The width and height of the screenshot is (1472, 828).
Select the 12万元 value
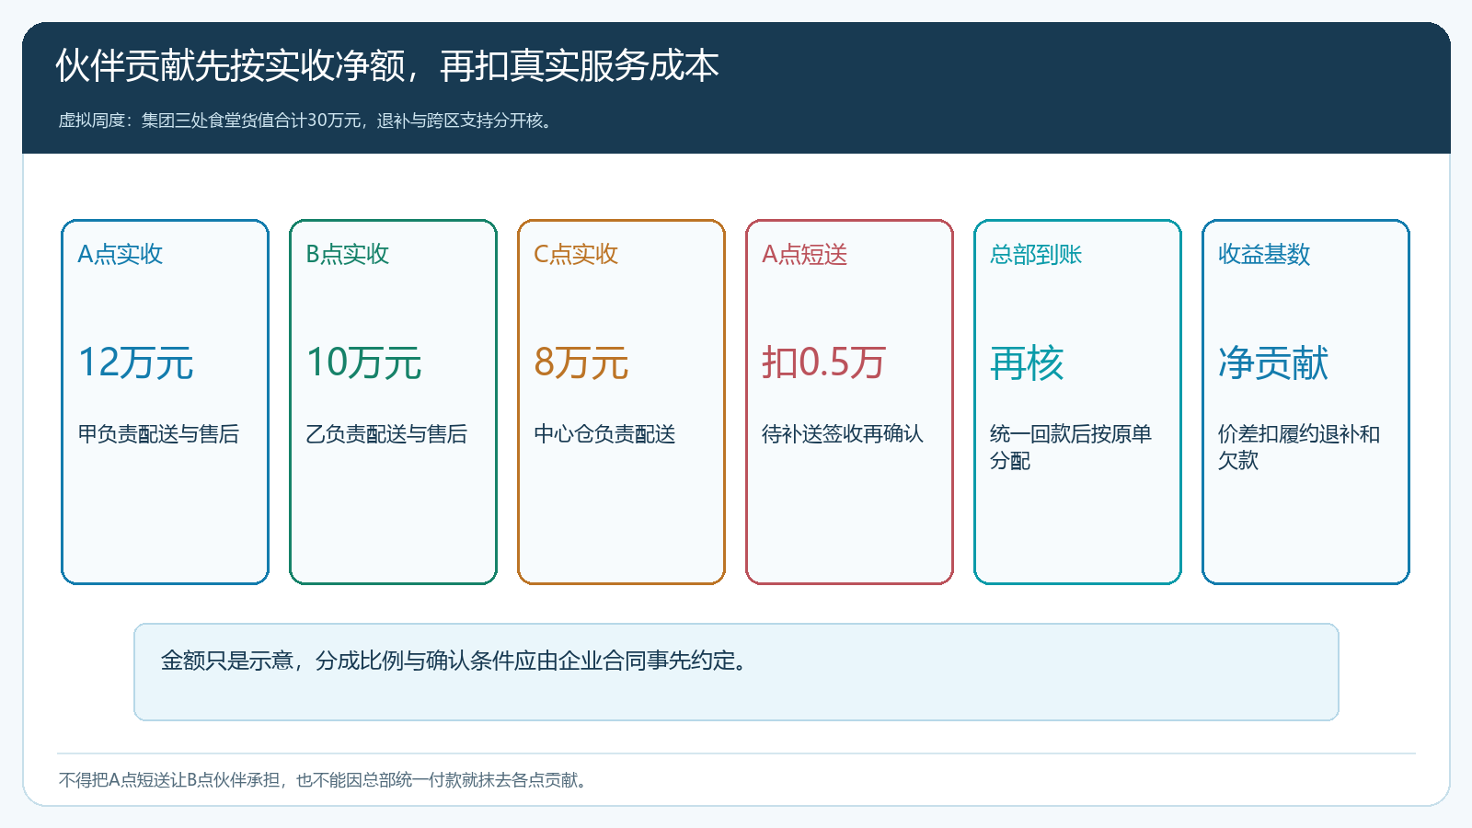click(135, 362)
